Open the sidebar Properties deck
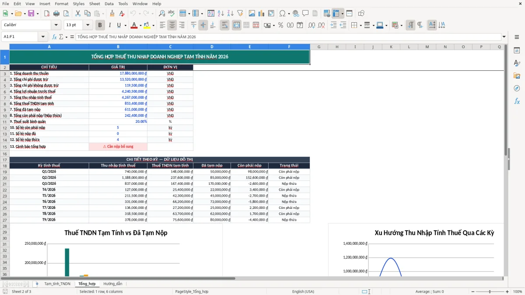Screen dimensions: 525x295 click(517, 51)
